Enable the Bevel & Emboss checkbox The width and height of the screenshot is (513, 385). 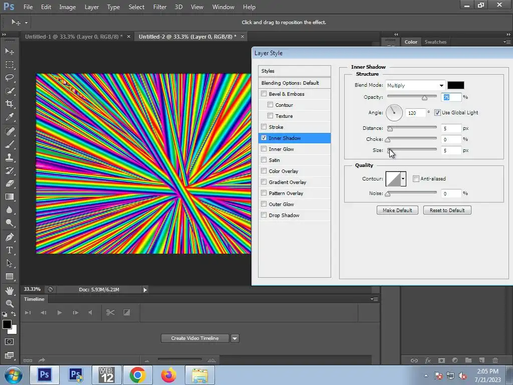coord(264,94)
